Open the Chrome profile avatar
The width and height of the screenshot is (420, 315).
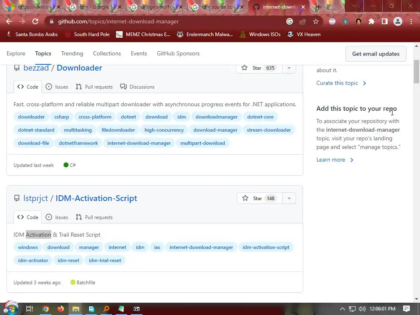point(398,21)
